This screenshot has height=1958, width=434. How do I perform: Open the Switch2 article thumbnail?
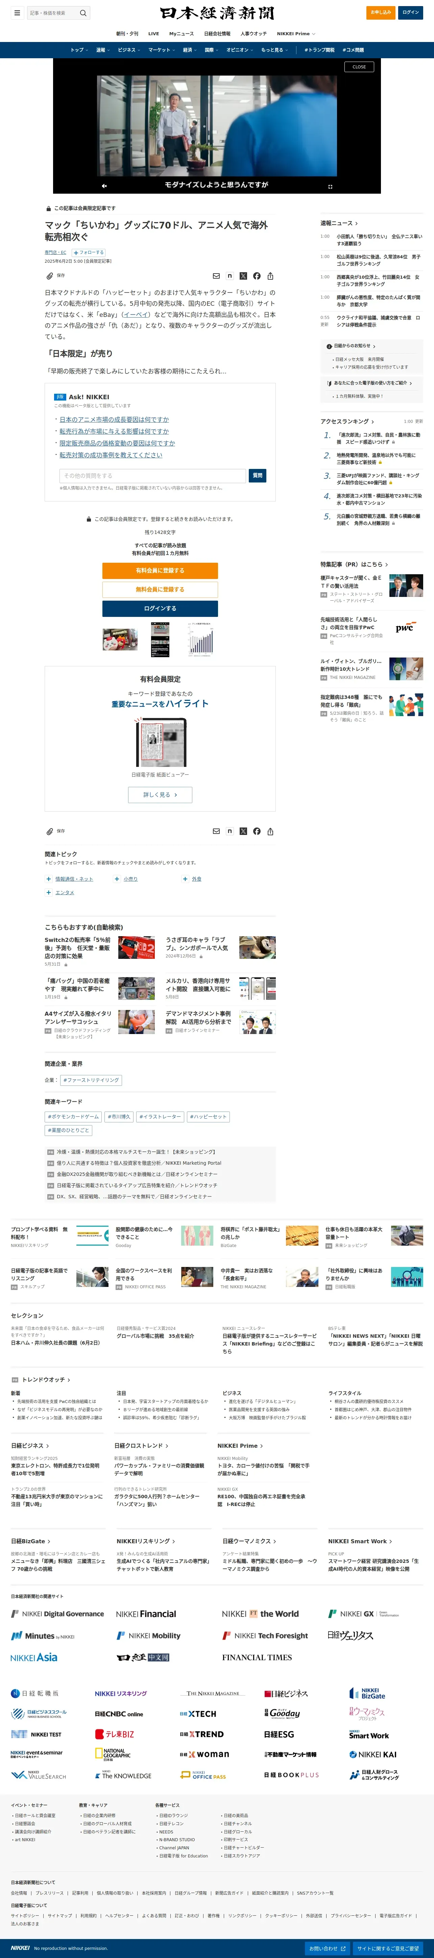pos(137,948)
